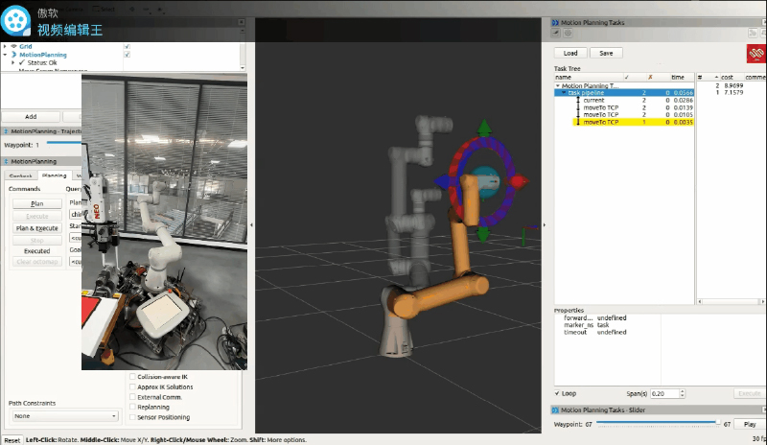Collapse left panel with splitter arrow
Image resolution: width=767 pixels, height=445 pixels.
[251, 225]
